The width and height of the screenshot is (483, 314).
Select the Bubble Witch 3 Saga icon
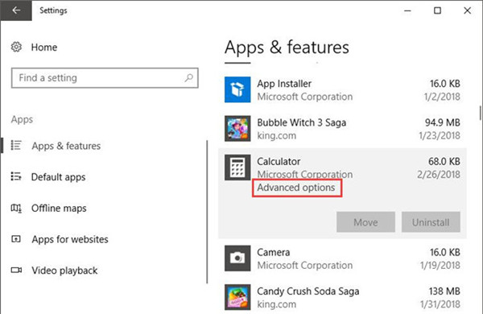tap(237, 129)
